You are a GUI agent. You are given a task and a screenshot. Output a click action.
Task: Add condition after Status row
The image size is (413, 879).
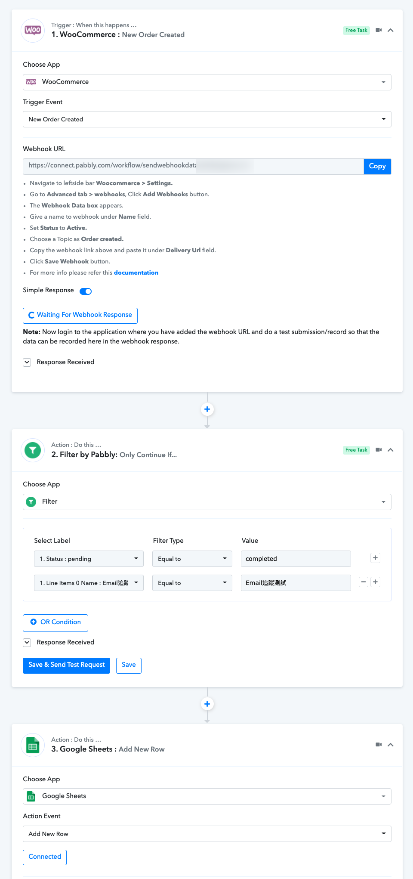[x=376, y=558]
